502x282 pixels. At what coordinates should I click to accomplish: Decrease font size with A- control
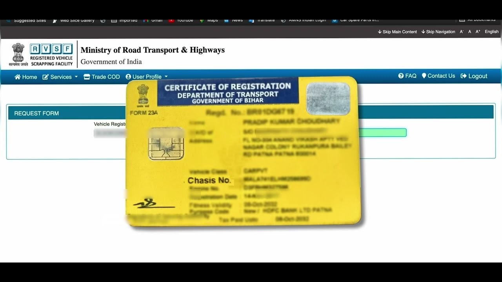pos(462,32)
